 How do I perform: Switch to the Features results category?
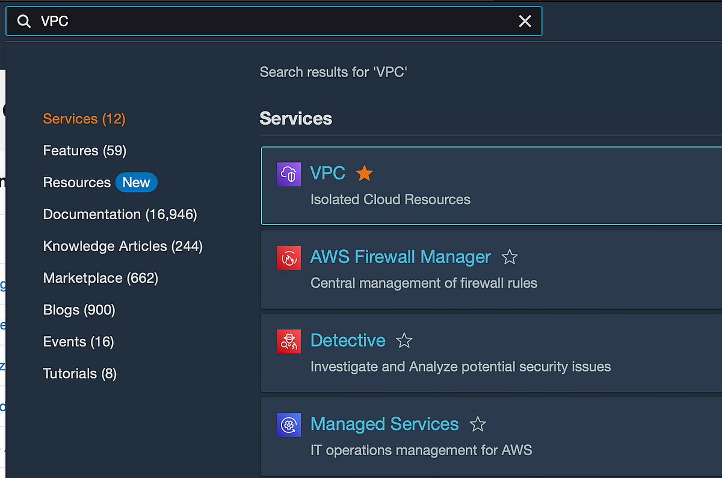pos(84,151)
